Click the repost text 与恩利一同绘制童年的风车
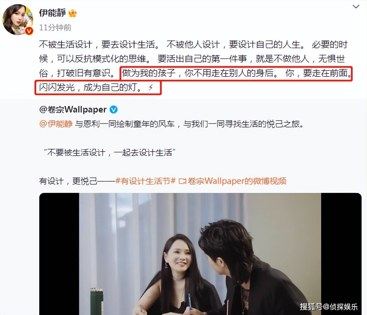 pos(125,124)
